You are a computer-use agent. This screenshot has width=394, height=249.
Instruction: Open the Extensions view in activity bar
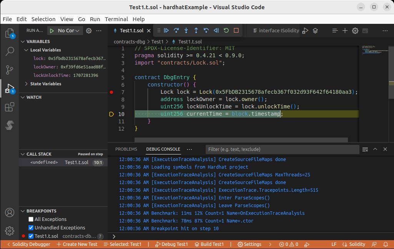click(9, 107)
